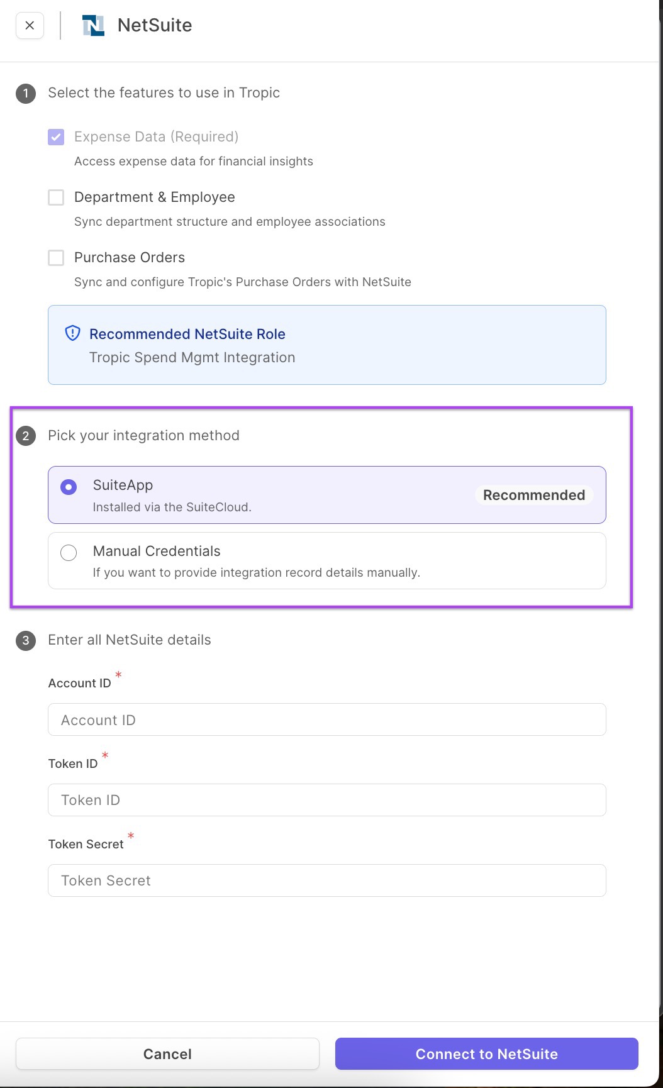Click the step 3 number badge
The height and width of the screenshot is (1088, 663).
coord(26,640)
